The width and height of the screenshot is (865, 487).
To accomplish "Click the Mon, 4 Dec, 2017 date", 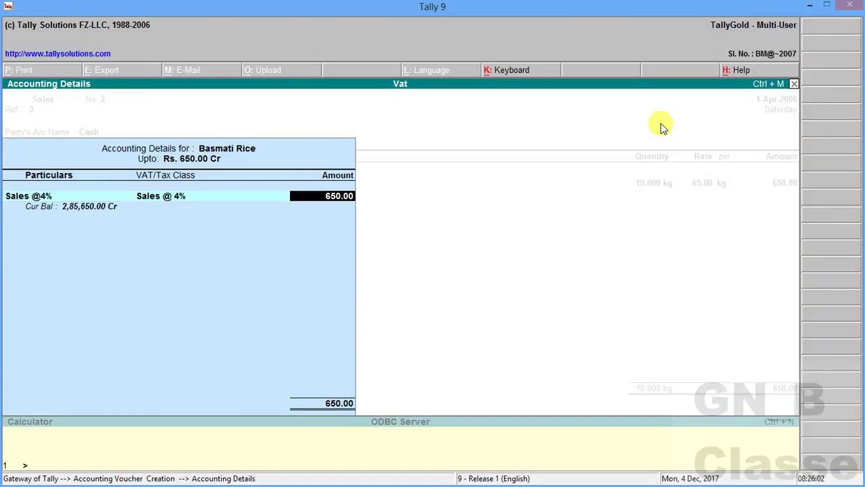I will pyautogui.click(x=690, y=479).
